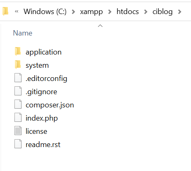Navigate to xampp breadcrumb
This screenshot has width=191, height=171.
click(91, 12)
